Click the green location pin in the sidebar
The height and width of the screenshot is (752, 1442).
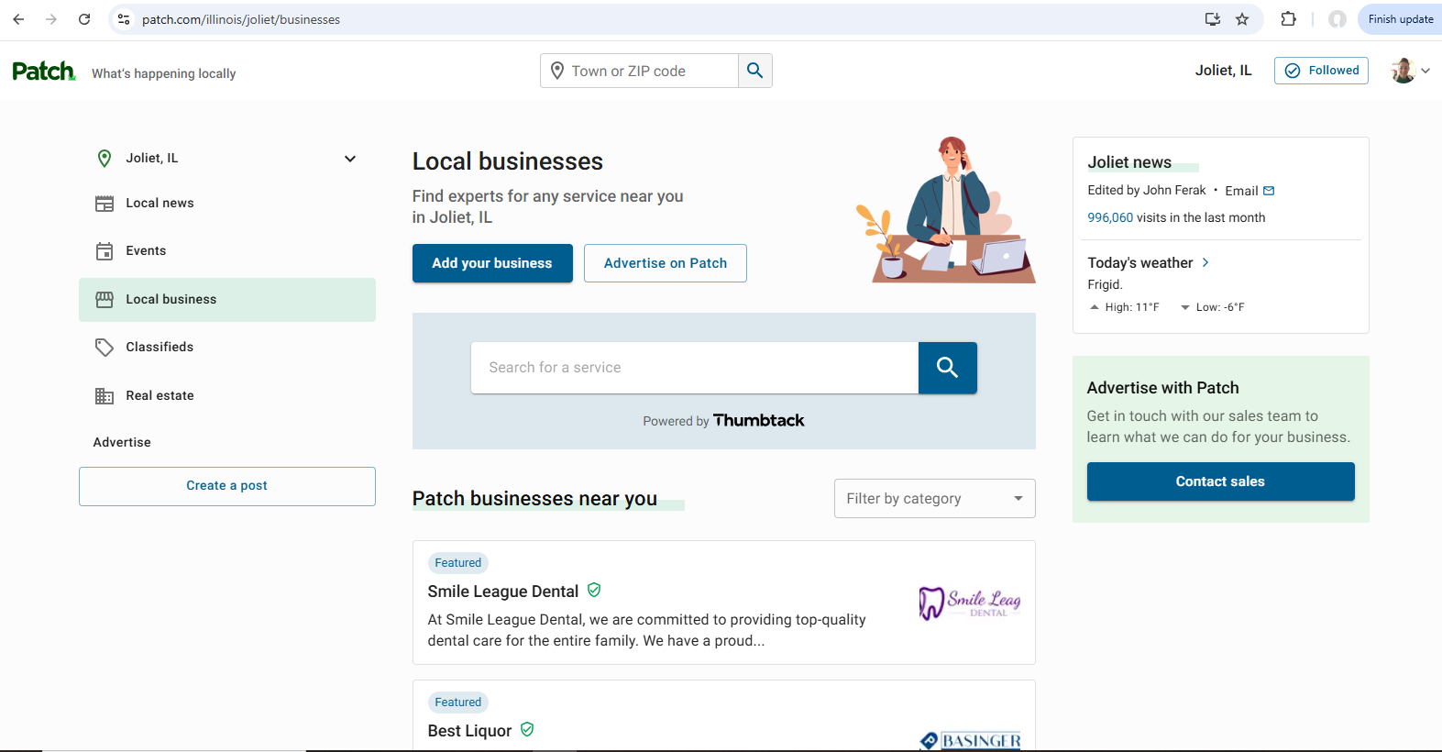[105, 159]
